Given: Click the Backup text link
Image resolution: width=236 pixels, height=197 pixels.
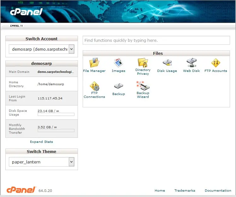Looking at the screenshot, I should tap(119, 94).
